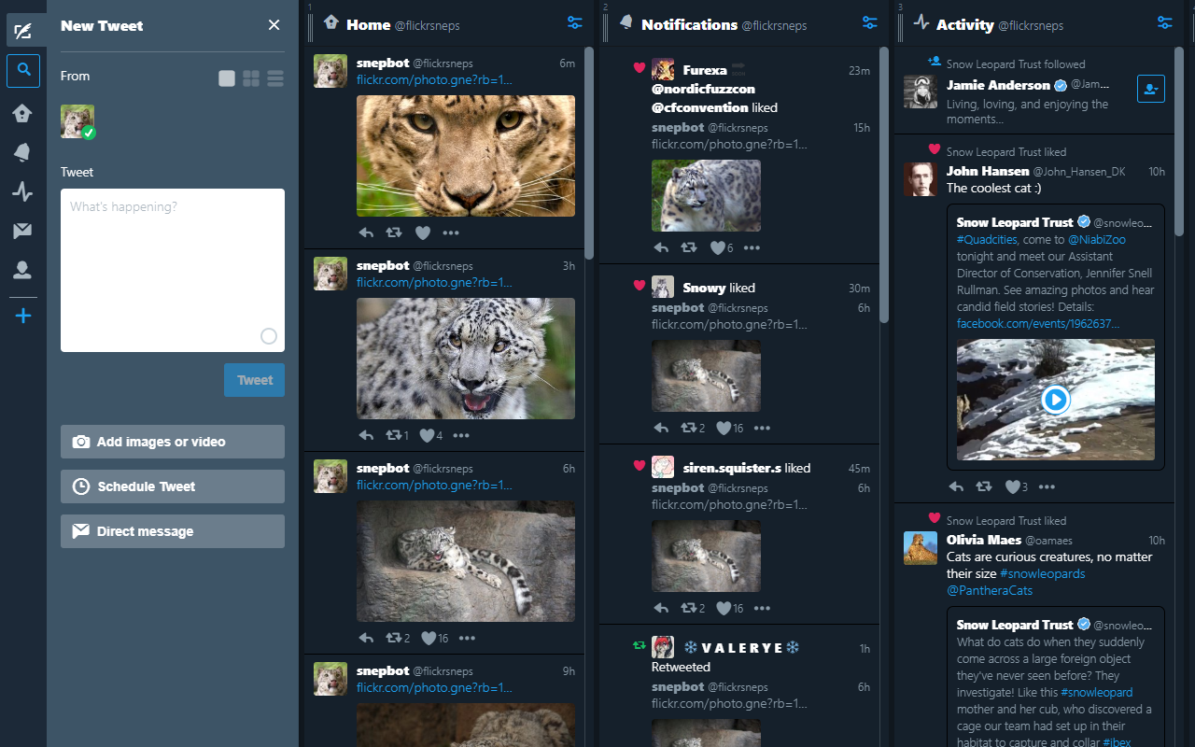Open Search from the left sidebar
The width and height of the screenshot is (1195, 747).
coord(23,70)
